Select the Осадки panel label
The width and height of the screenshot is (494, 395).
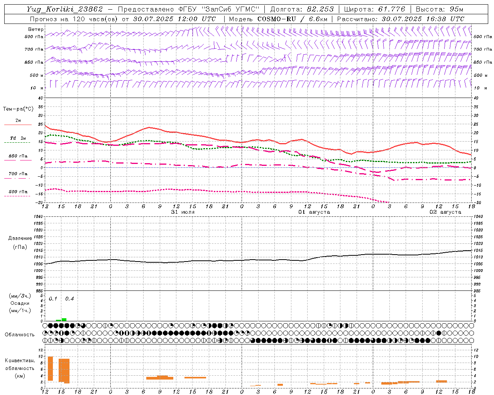click(x=20, y=303)
